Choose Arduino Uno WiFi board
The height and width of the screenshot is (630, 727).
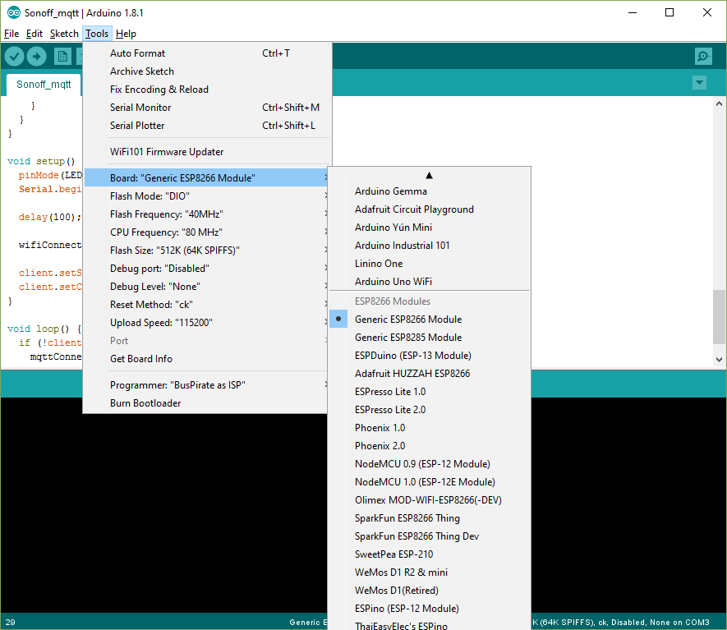click(430, 282)
